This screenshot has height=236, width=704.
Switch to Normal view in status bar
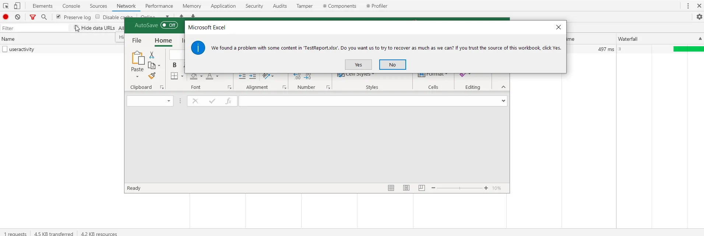pos(391,188)
